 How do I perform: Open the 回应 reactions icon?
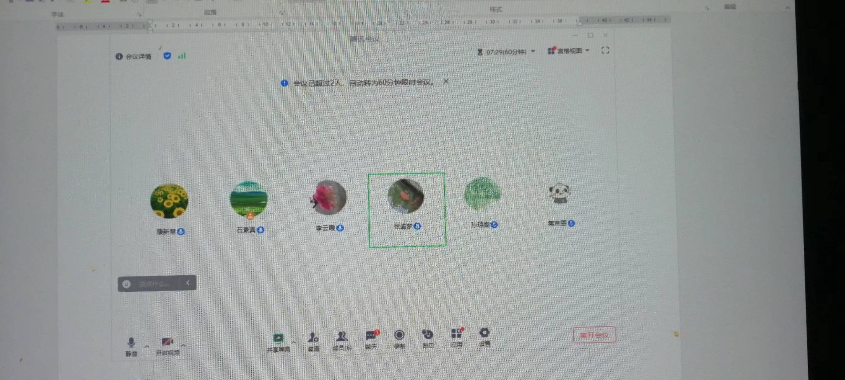428,335
